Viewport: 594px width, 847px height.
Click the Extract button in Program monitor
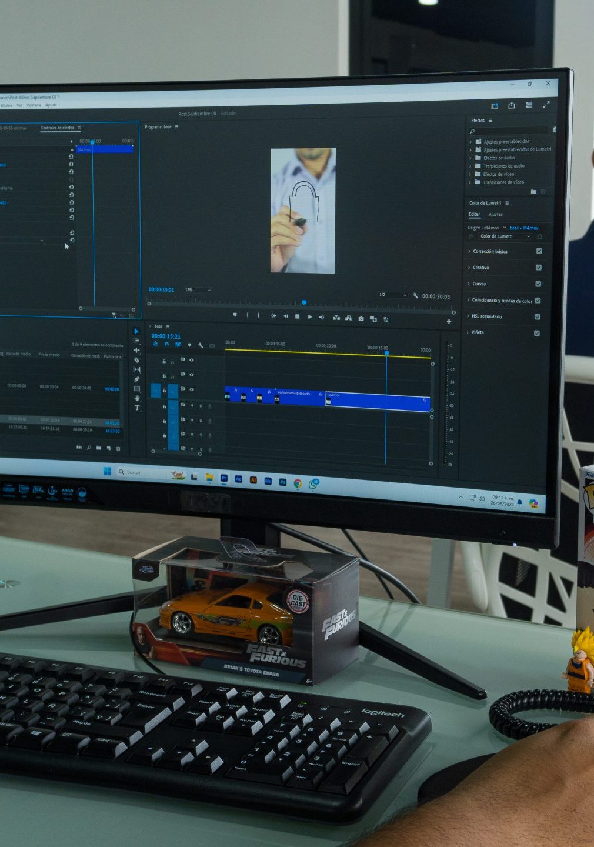coord(348,318)
